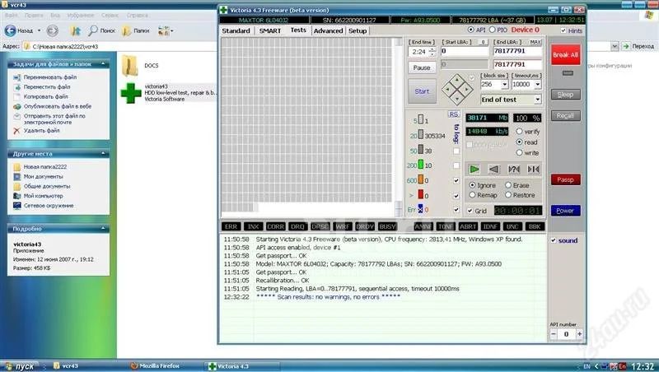Click the blue Power button
Screen dimensions: 659x372
(565, 211)
